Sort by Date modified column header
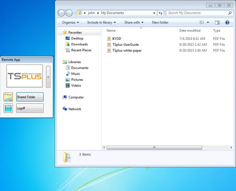Image resolution: width=236 pixels, height=191 pixels. click(x=190, y=30)
